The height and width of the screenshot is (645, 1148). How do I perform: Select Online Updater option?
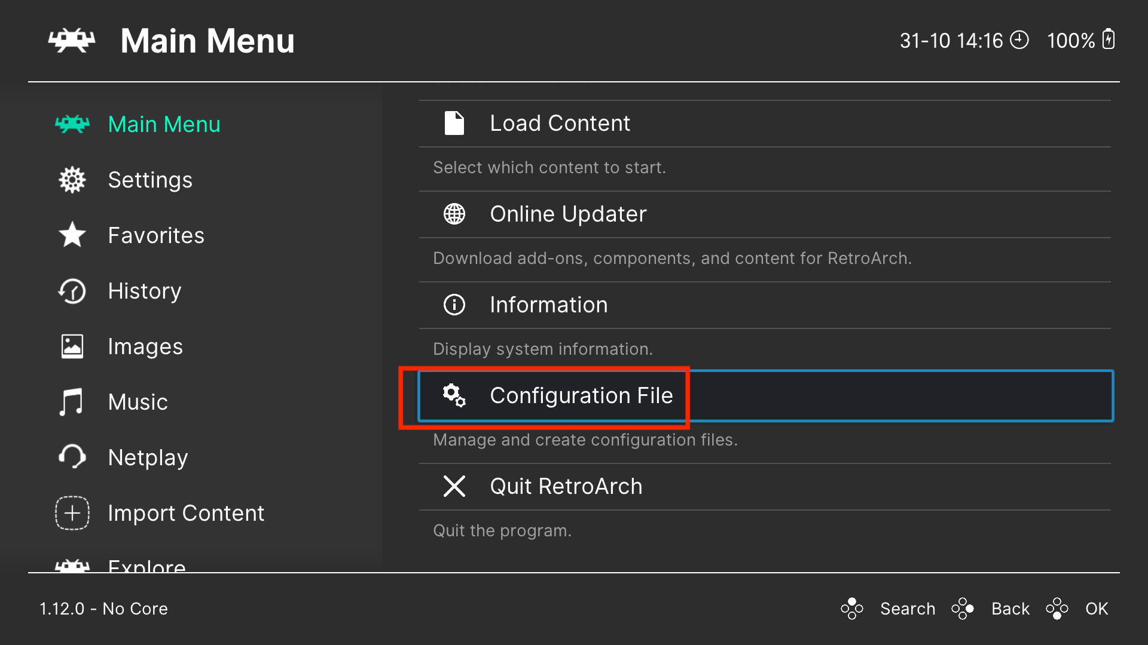[x=566, y=213]
